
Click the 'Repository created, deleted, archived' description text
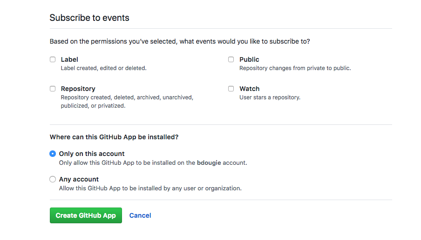[x=127, y=102]
